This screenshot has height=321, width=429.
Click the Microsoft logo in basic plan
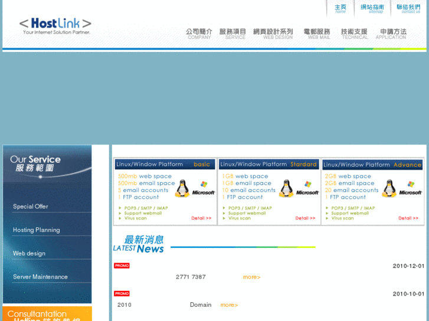tap(203, 188)
